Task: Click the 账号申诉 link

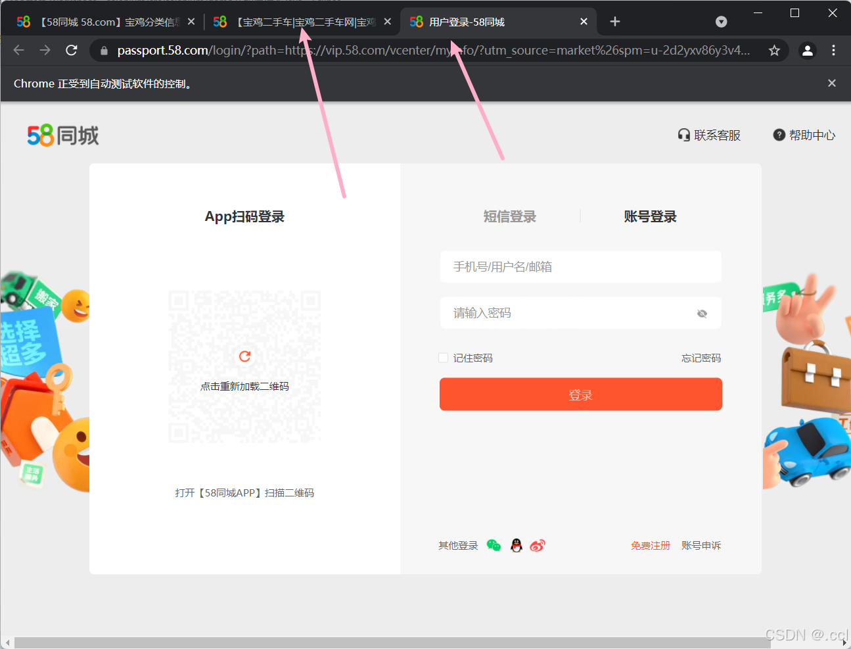Action: point(701,545)
